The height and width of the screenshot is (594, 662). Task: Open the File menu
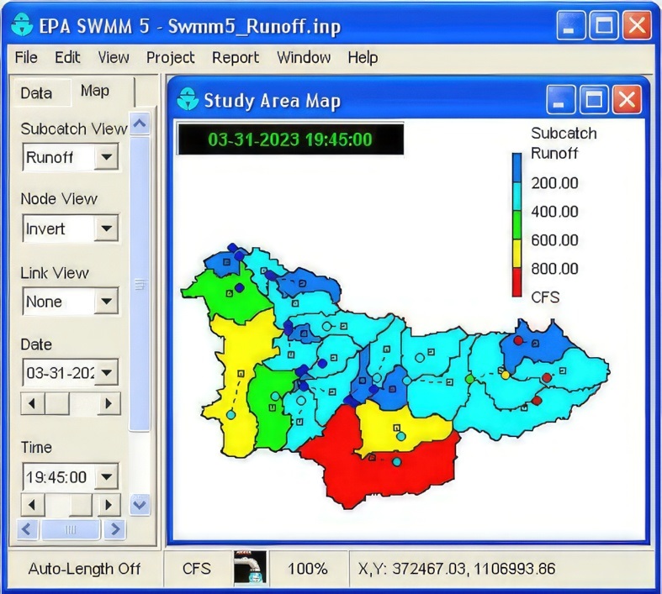pos(26,57)
